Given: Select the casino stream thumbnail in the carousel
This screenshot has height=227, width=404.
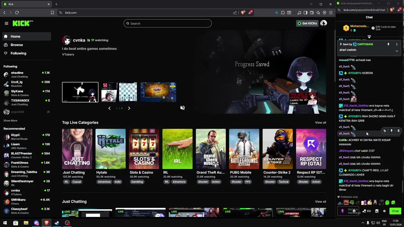Looking at the screenshot, I should tap(158, 92).
